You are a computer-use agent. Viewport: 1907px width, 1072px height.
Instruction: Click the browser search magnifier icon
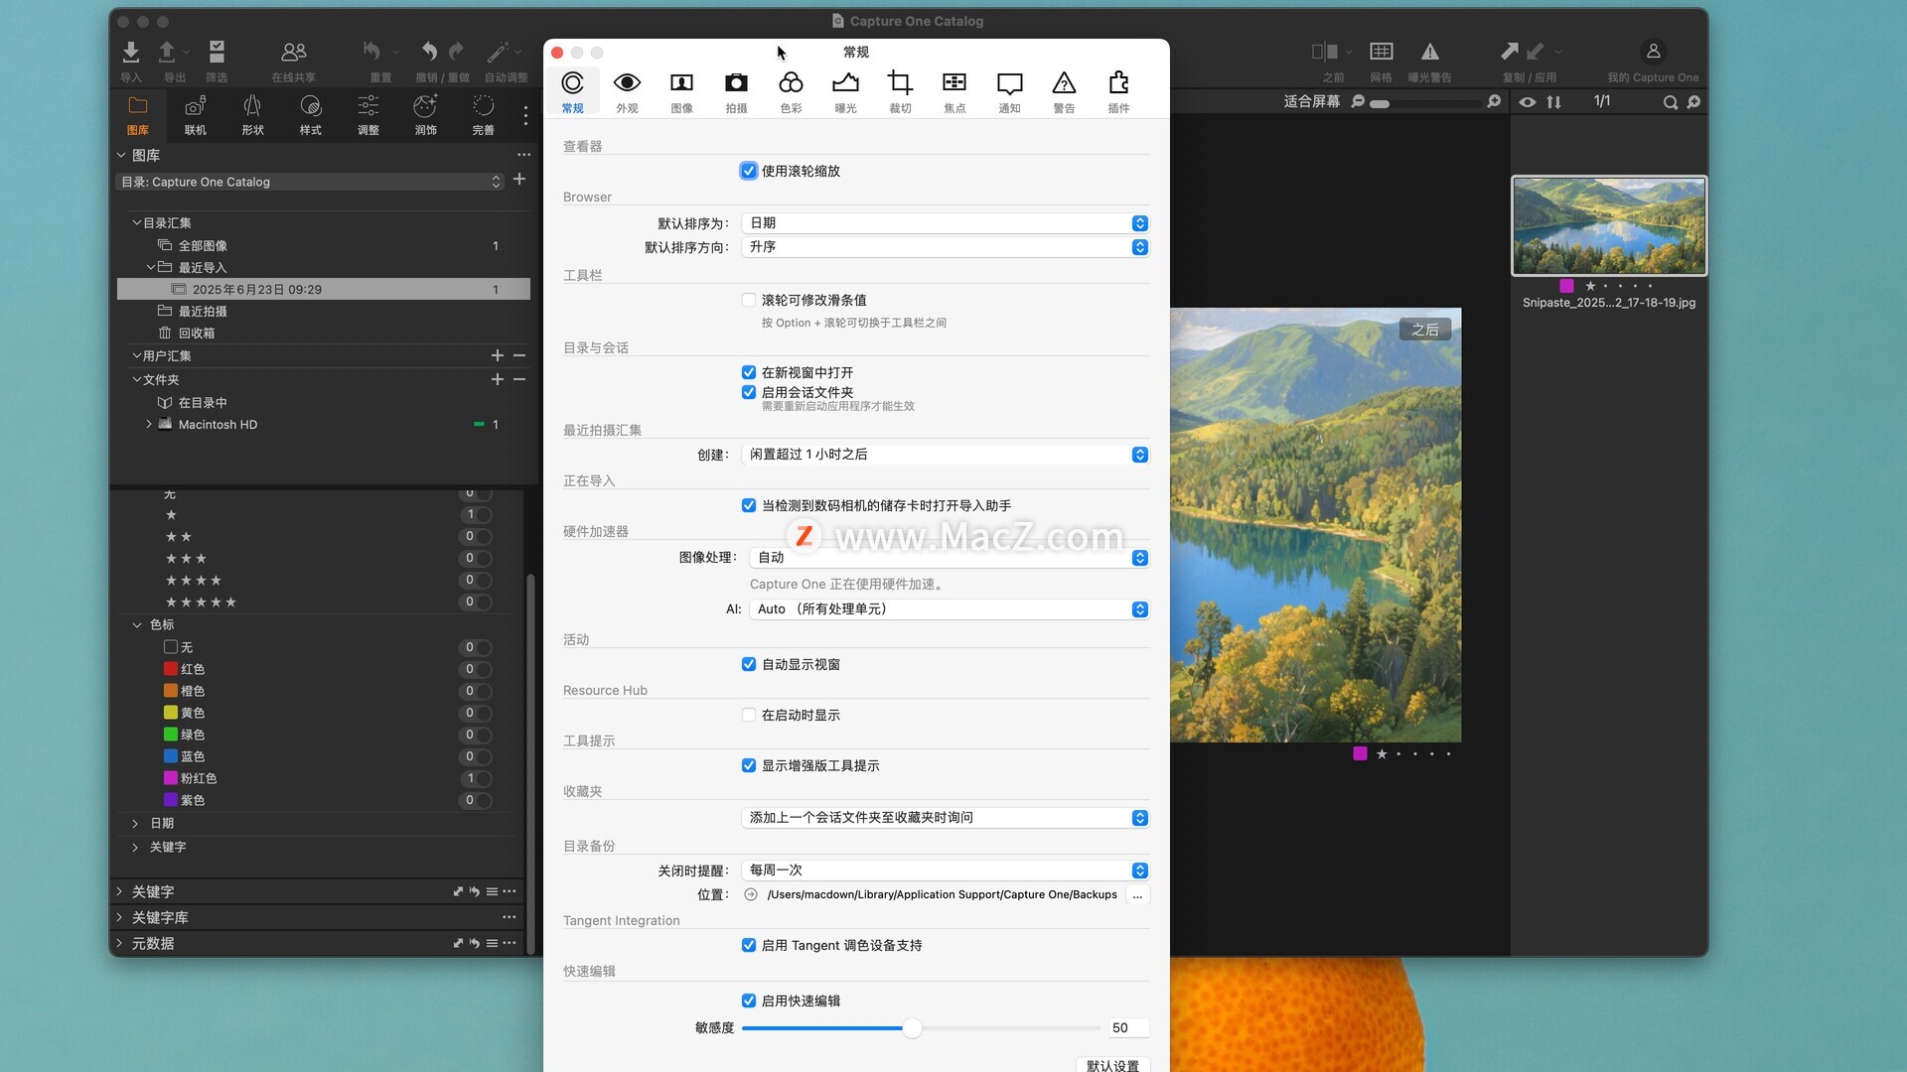(x=1671, y=102)
